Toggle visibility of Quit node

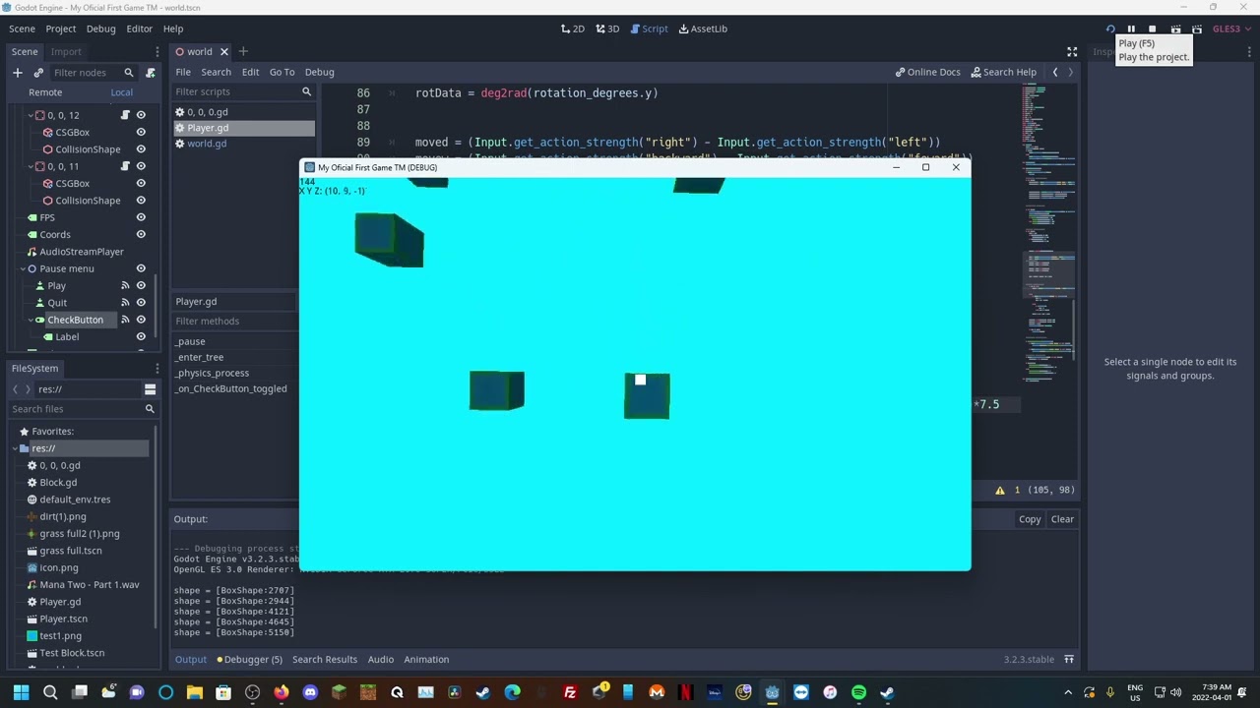point(141,303)
